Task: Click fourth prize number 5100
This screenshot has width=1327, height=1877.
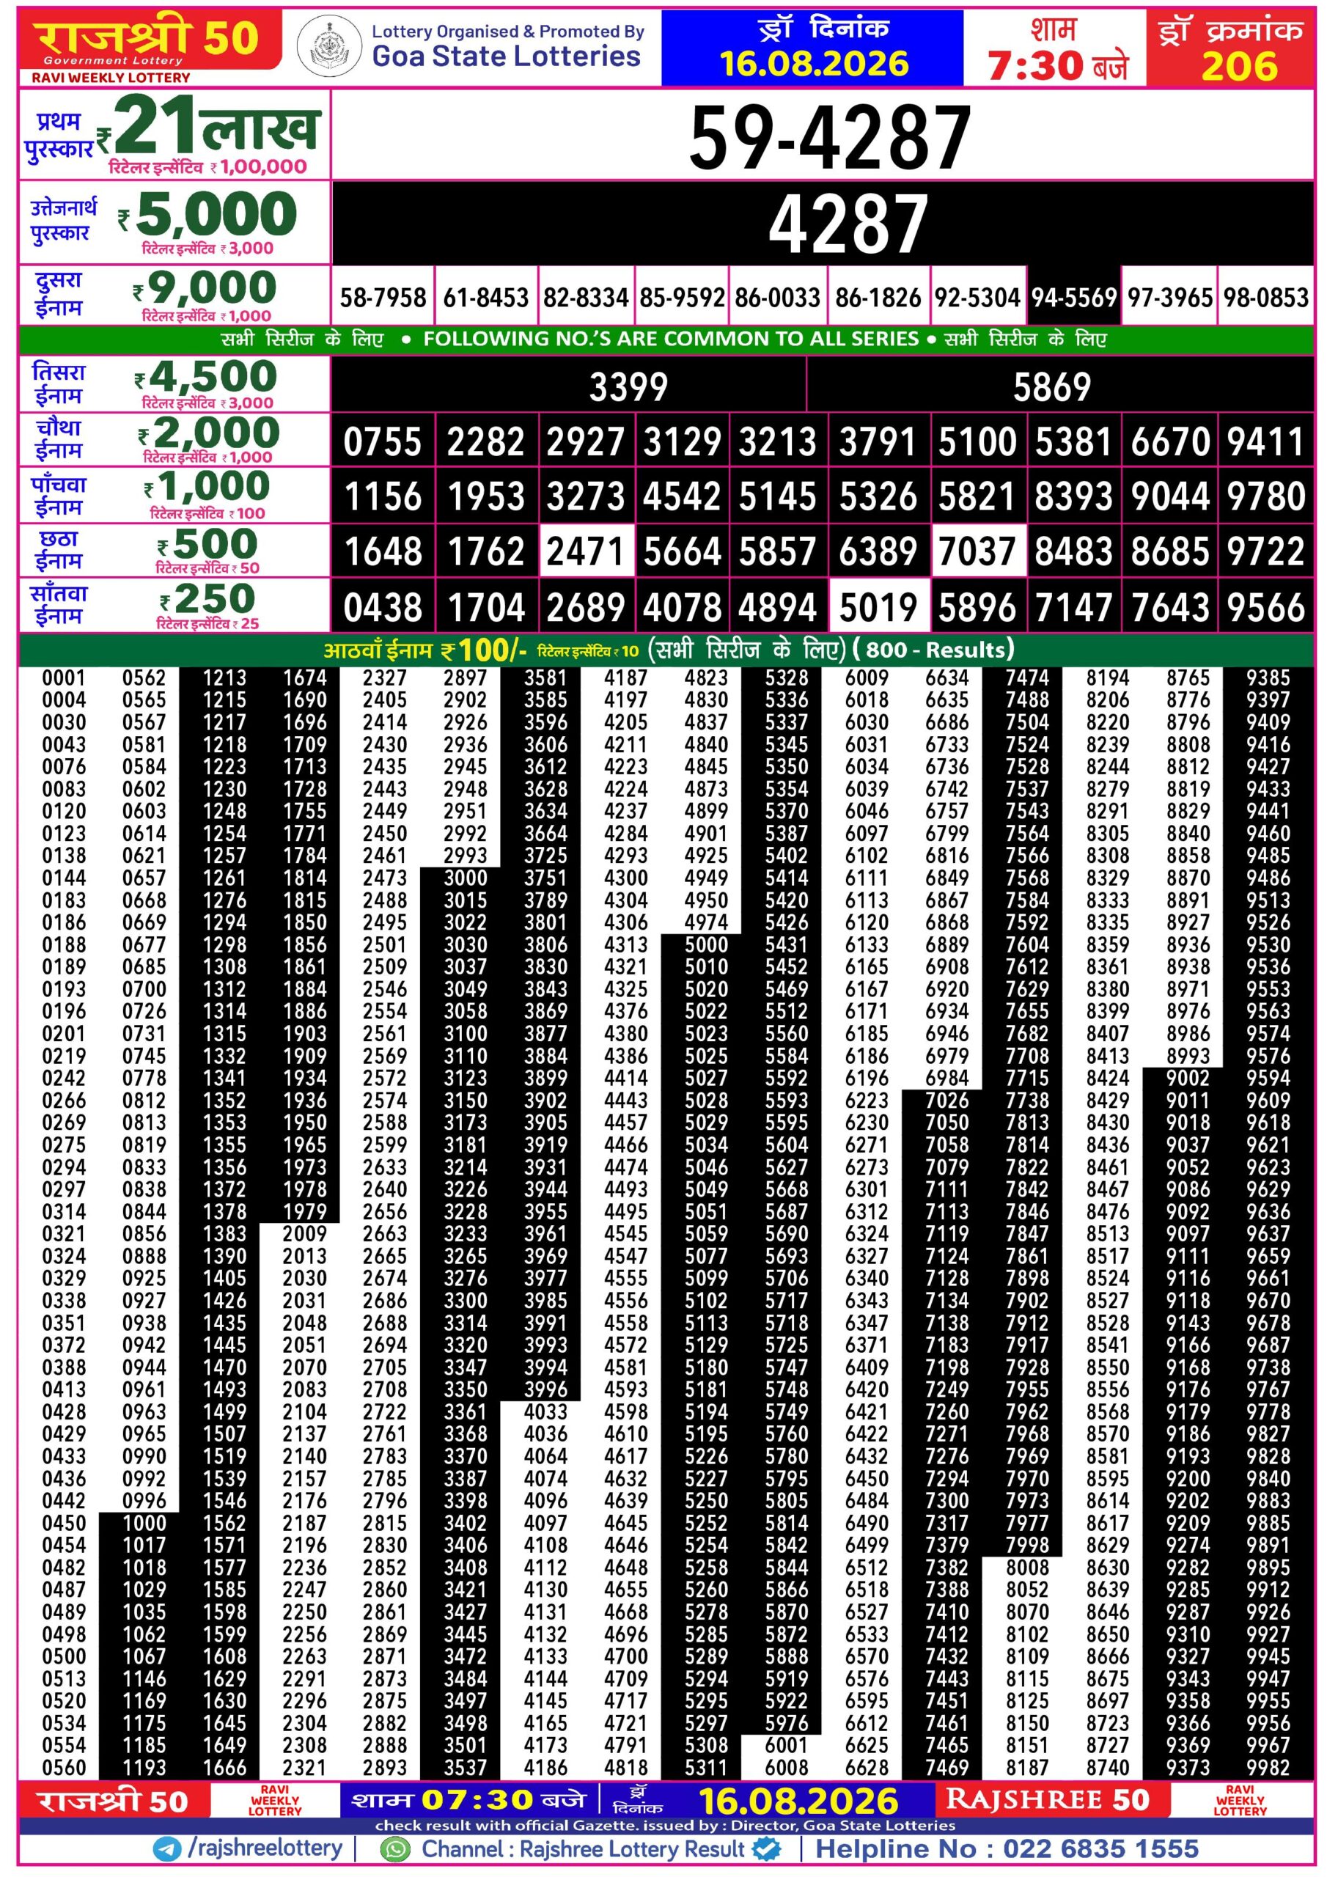Action: 977,442
